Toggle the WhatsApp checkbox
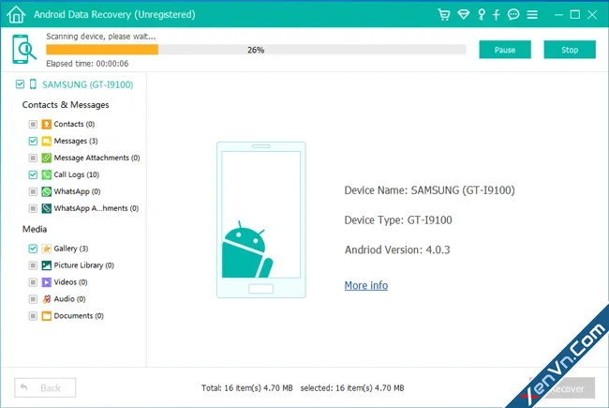609x408 pixels. [33, 191]
